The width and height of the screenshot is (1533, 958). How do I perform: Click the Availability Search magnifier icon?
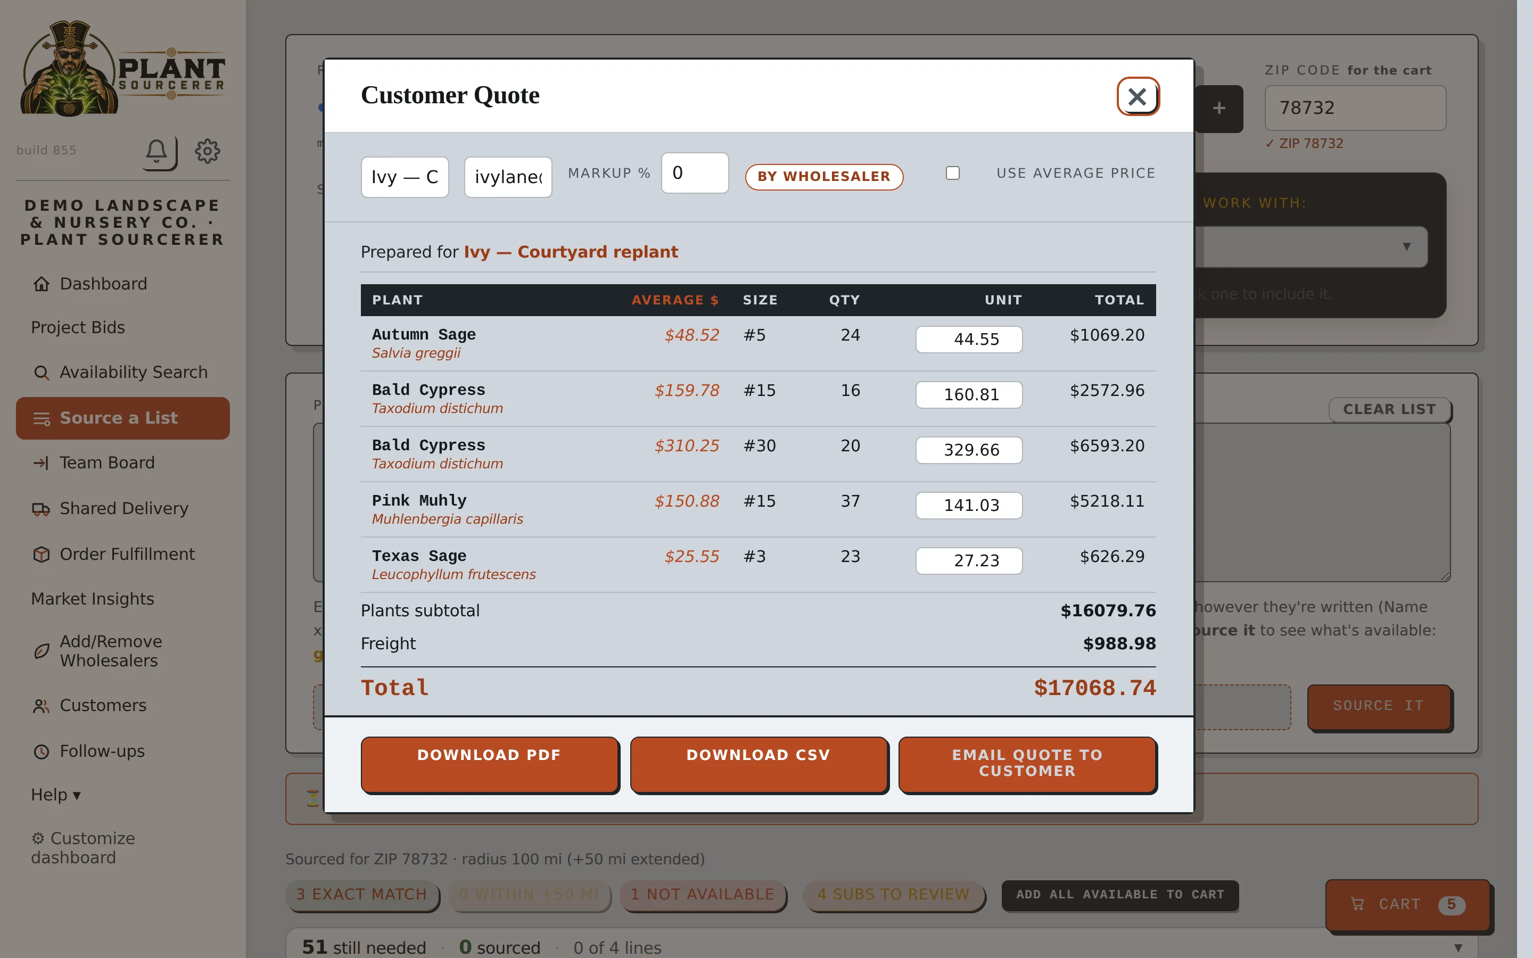pyautogui.click(x=41, y=373)
